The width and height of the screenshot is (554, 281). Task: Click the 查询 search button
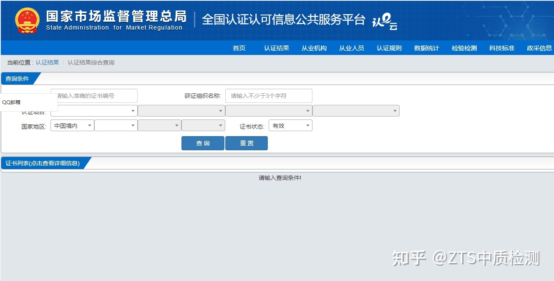(203, 143)
